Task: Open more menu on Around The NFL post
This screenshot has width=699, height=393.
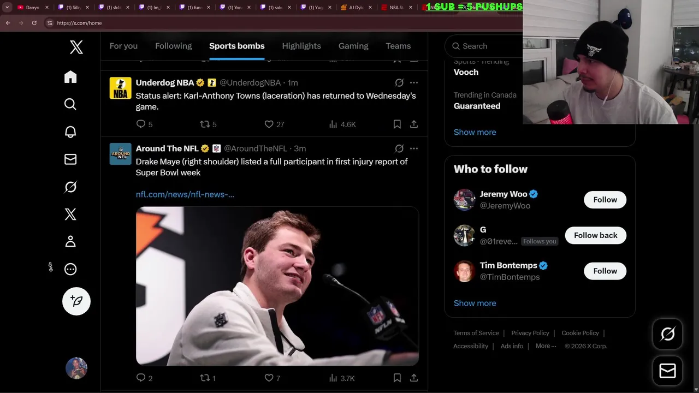Action: pos(414,148)
